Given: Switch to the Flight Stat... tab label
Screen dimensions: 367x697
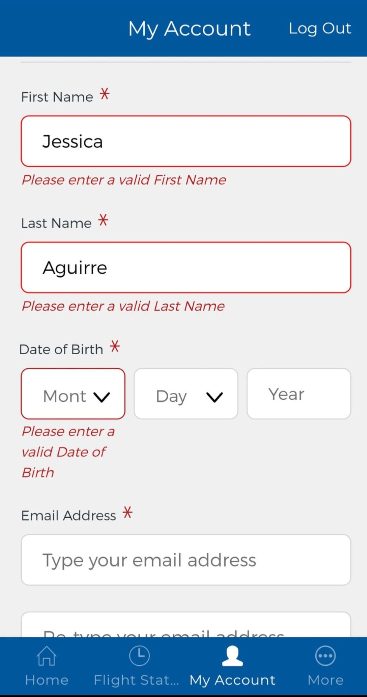Looking at the screenshot, I should (x=136, y=680).
